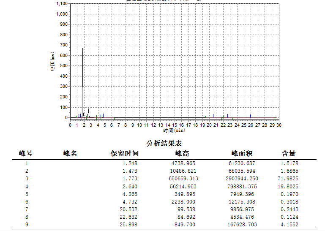The image size is (325, 231).
Task: Click content value 4.1552
Action: tap(289, 225)
